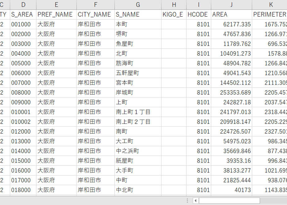Select AREA value 144502.112
Viewport: 287px width, 205px height.
point(231,83)
